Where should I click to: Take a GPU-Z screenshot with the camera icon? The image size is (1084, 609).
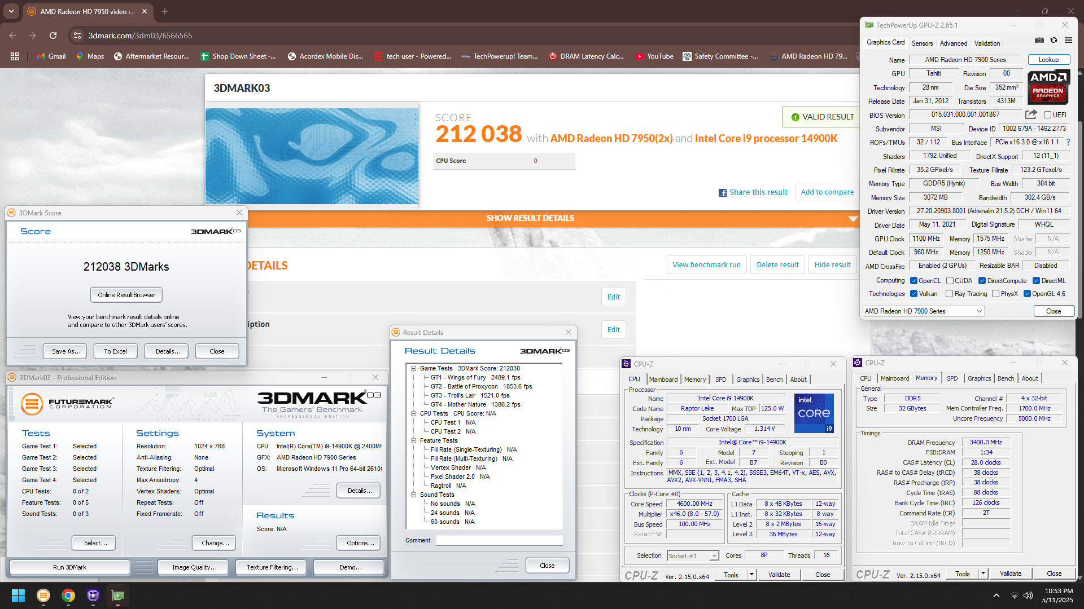[x=1039, y=41]
